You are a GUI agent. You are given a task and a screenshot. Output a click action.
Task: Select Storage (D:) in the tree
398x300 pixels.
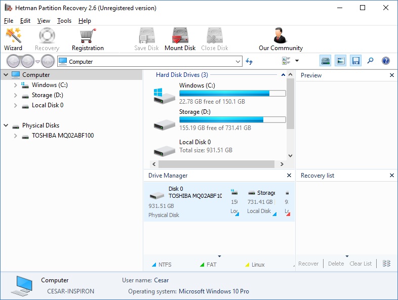[x=47, y=95]
